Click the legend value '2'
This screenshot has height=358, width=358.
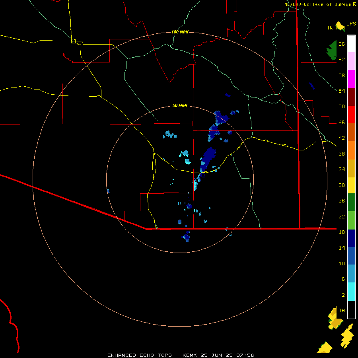coord(343,295)
